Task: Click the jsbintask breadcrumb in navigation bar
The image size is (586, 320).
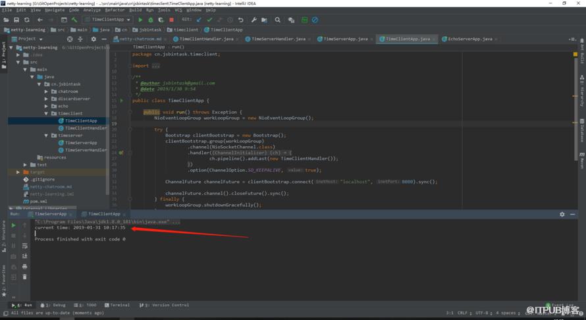Action: 147,30
